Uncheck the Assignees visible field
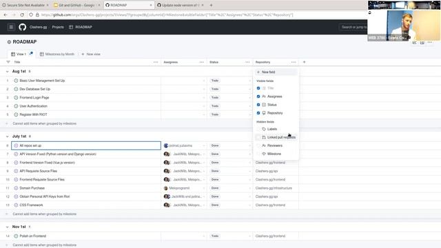 click(x=258, y=96)
